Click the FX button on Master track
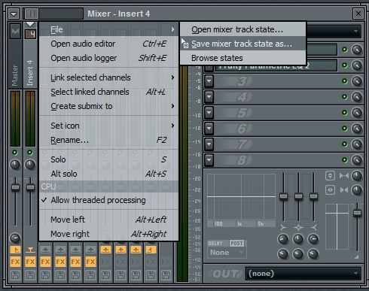The width and height of the screenshot is (369, 291). [x=15, y=262]
